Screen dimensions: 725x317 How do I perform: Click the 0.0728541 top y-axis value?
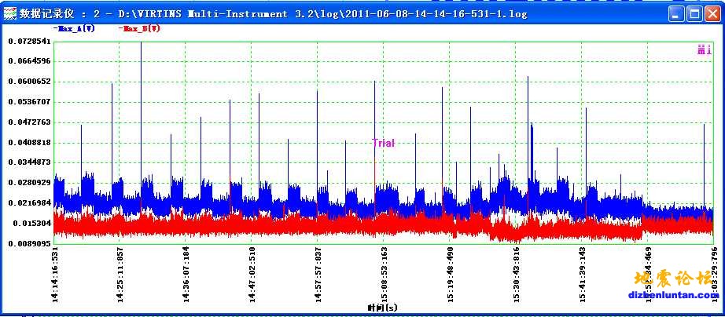pyautogui.click(x=29, y=41)
